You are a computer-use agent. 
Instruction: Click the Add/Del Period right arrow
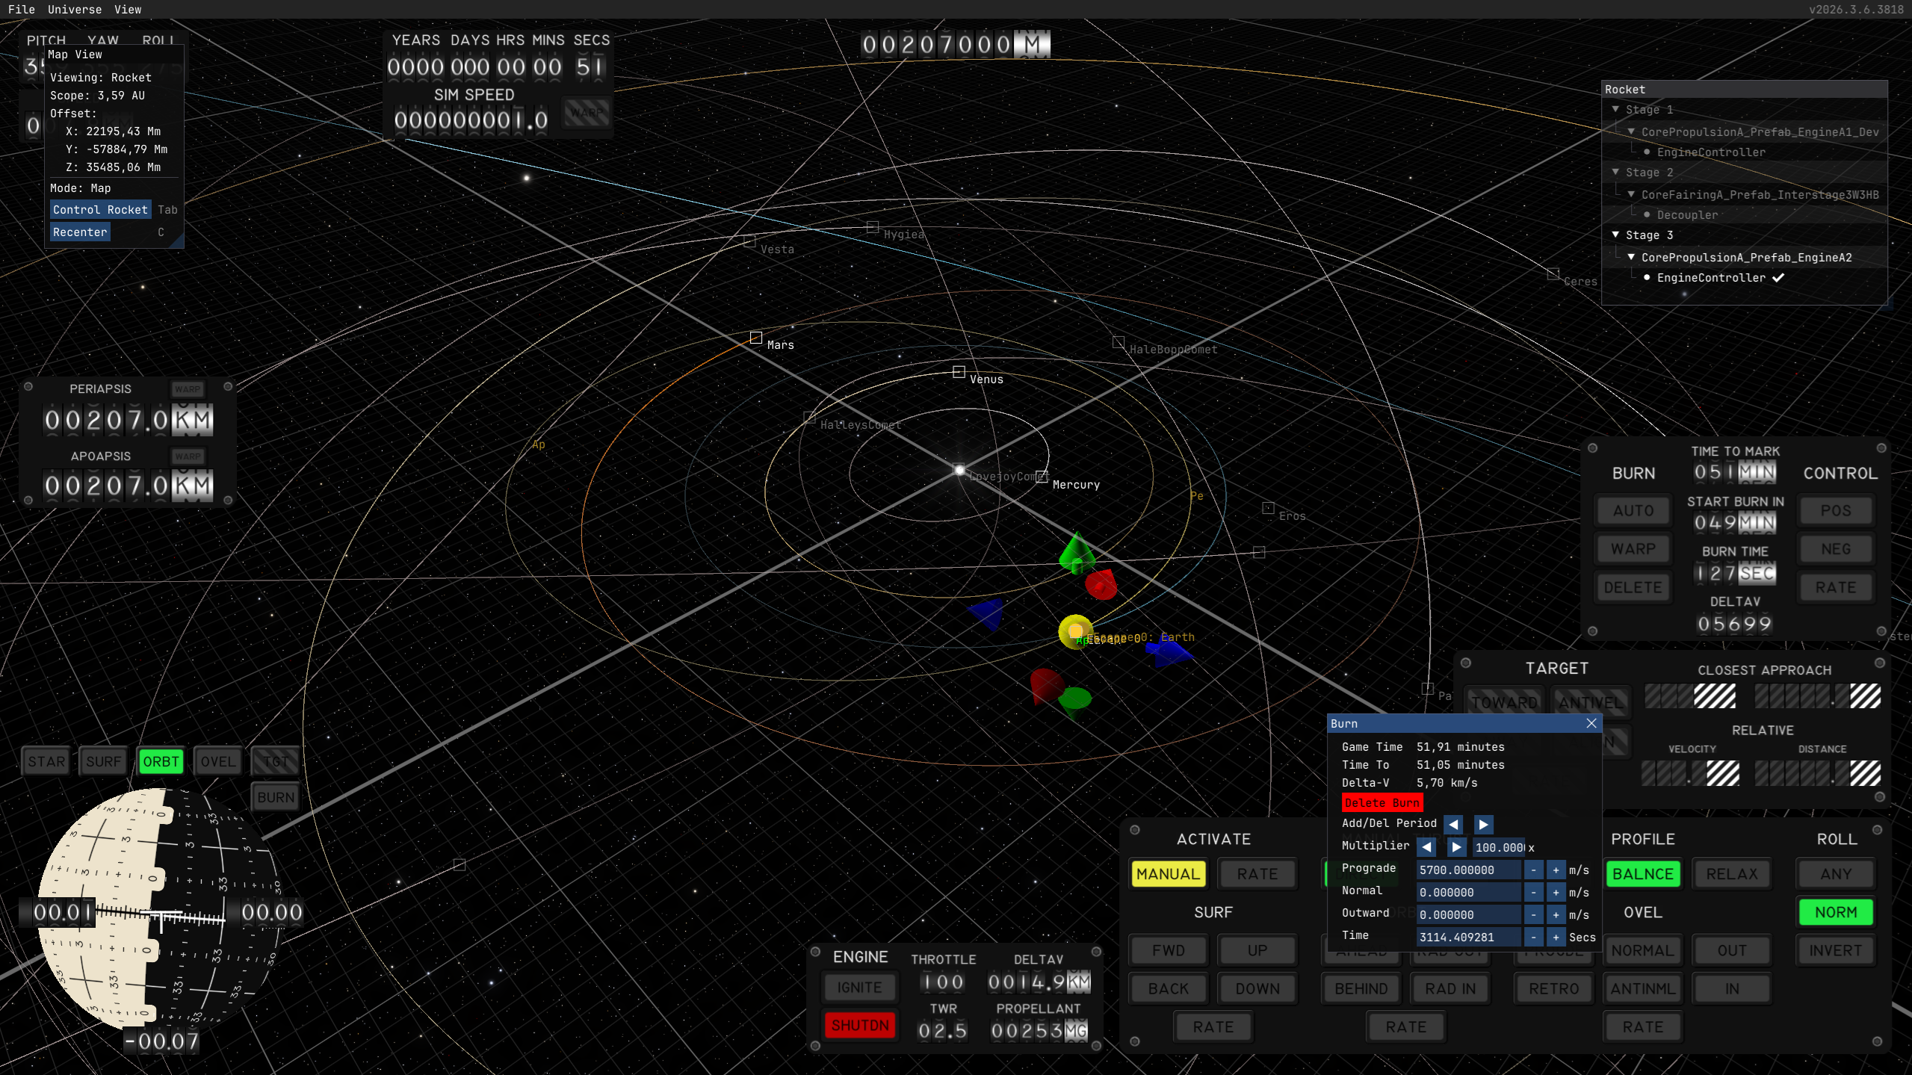coord(1483,824)
